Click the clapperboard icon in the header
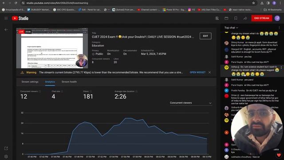Screen dimensions: 284x160 pyautogui.click(x=226, y=18)
